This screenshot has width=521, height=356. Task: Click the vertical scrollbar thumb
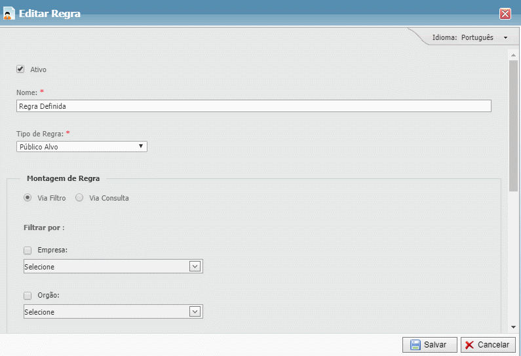point(514,125)
